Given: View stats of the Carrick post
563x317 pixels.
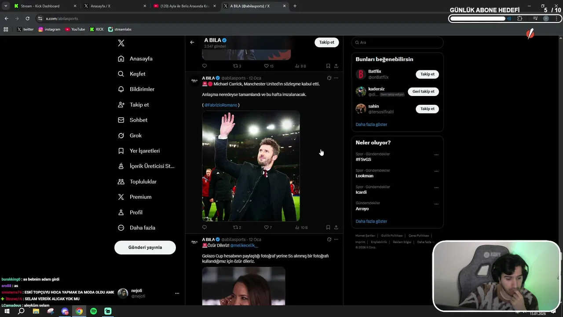Looking at the screenshot, I should (301, 228).
